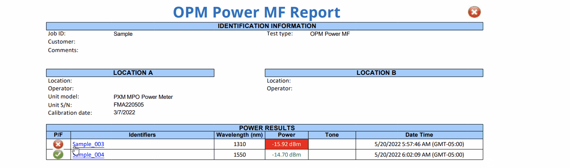Close the OPM Power MF Report
This screenshot has width=570, height=168.
tap(474, 12)
